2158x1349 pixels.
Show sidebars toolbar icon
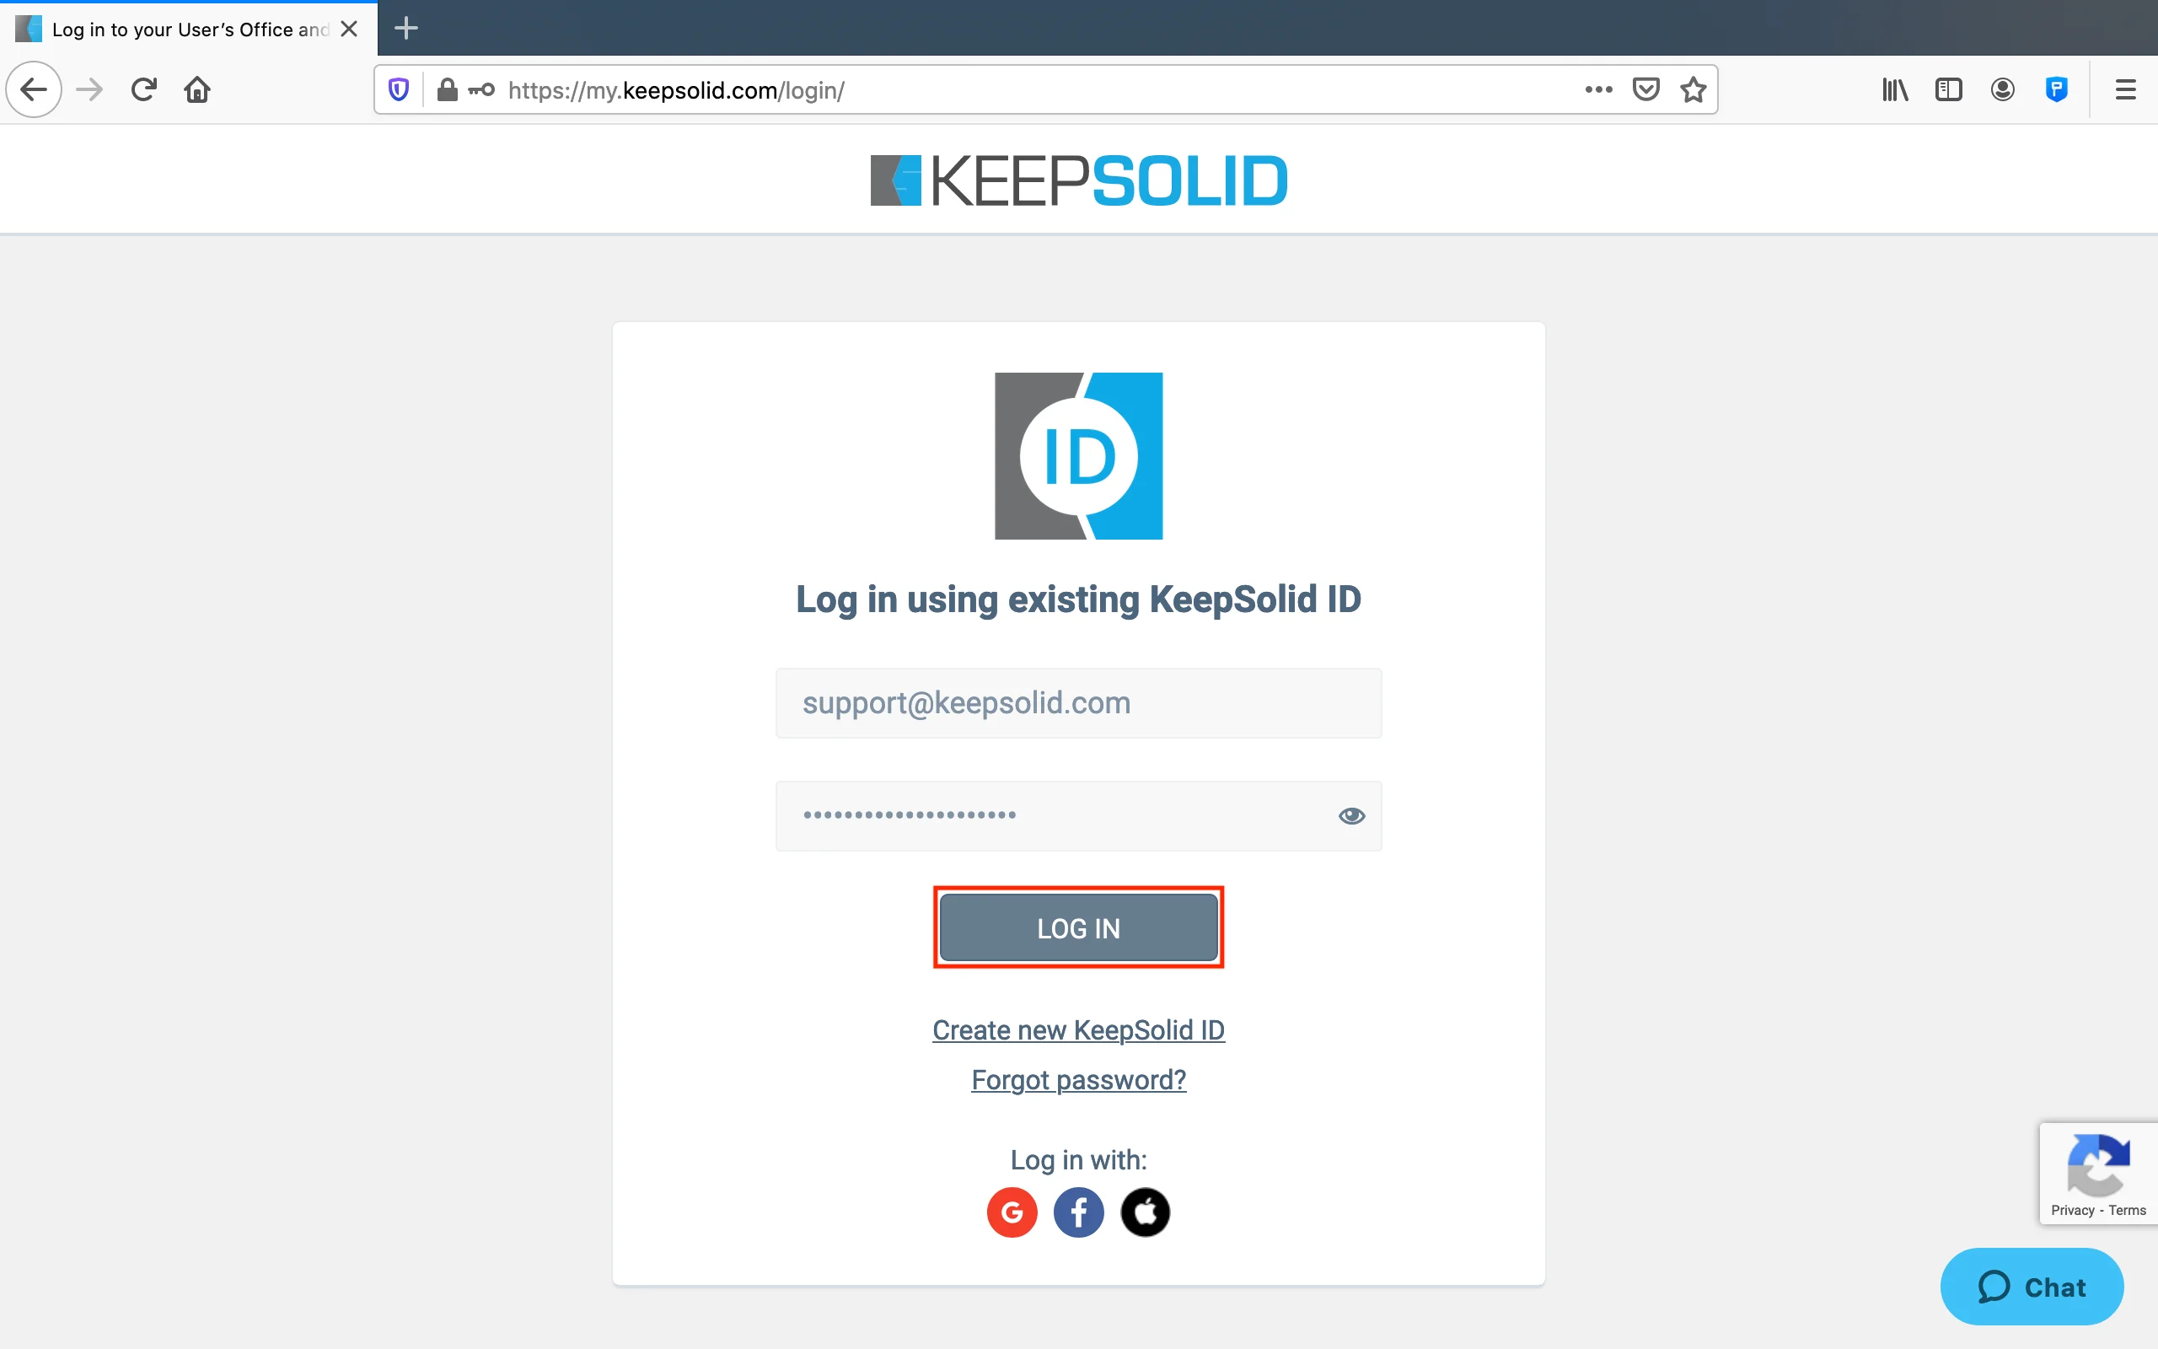[x=1948, y=89]
